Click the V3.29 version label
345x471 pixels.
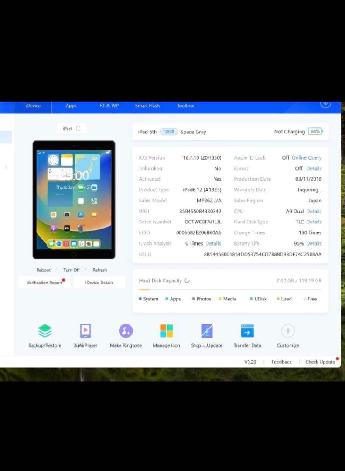250,362
